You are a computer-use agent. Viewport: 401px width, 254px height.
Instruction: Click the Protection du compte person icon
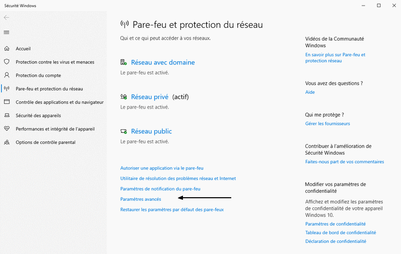(x=7, y=75)
